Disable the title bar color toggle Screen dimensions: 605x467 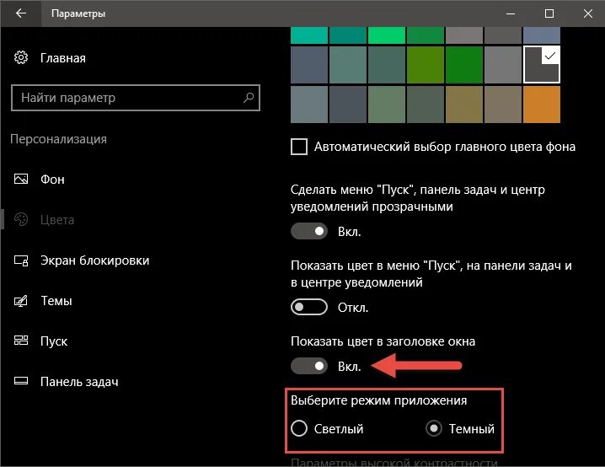coord(308,366)
